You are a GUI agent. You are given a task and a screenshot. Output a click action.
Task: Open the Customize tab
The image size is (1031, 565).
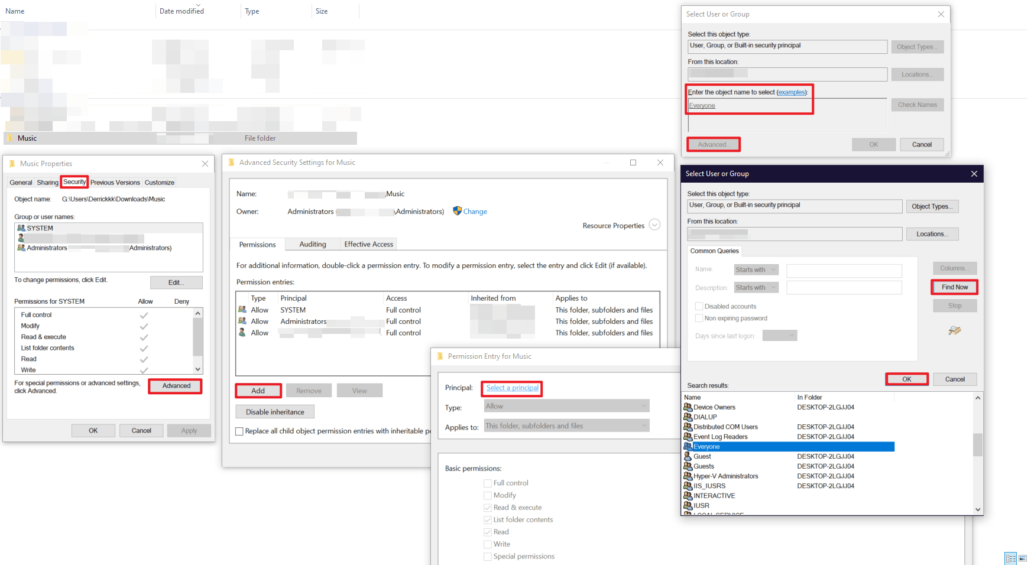tap(160, 183)
